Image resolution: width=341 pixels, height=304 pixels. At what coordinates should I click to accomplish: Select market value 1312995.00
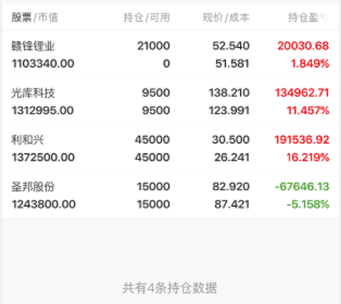pyautogui.click(x=43, y=111)
